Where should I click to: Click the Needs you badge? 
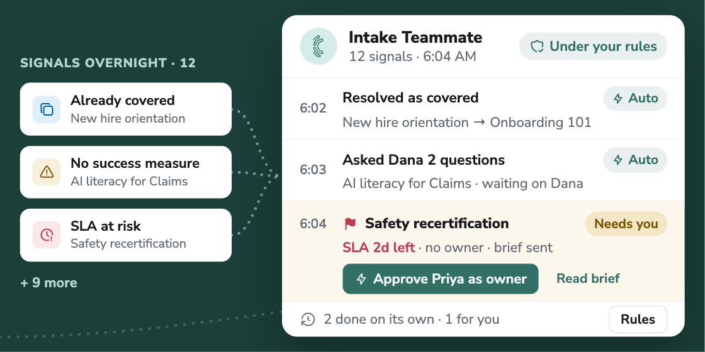tap(626, 224)
